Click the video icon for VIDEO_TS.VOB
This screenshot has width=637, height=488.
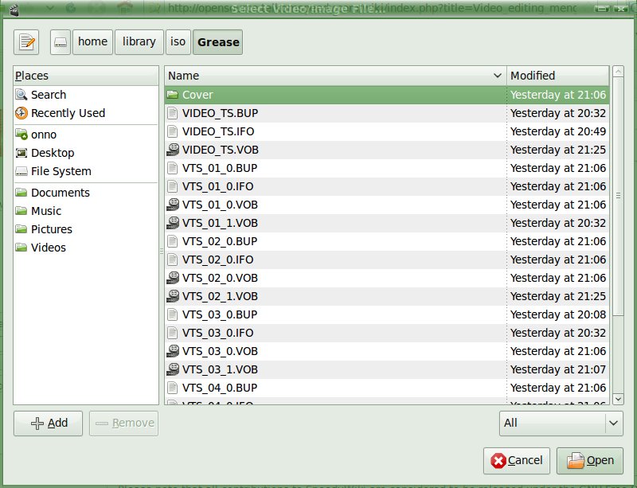173,150
